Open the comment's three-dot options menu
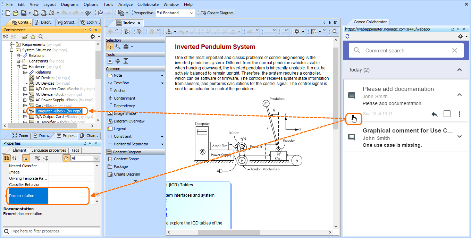The image size is (471, 238). (x=460, y=114)
